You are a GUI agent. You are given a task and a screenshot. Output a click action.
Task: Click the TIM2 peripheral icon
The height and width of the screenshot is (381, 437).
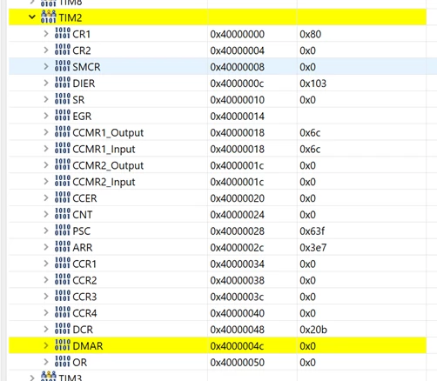pyautogui.click(x=48, y=17)
